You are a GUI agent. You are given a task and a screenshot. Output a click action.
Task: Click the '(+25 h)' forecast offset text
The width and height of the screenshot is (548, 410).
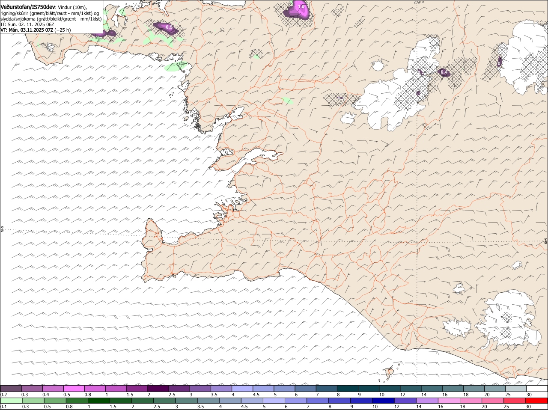pyautogui.click(x=63, y=30)
